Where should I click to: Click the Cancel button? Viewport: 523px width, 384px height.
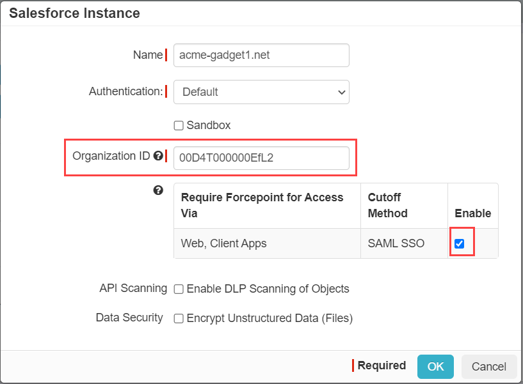(489, 366)
